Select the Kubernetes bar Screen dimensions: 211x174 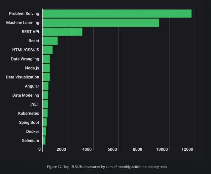click(x=45, y=113)
